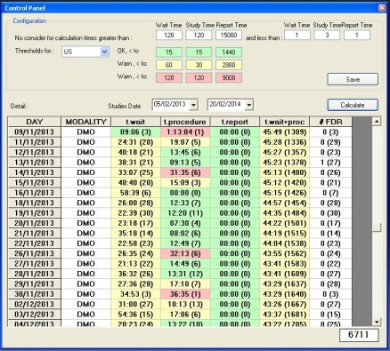Click procedure cell 13:31 (12)
Screen dimensions: 390x351
[185, 274]
